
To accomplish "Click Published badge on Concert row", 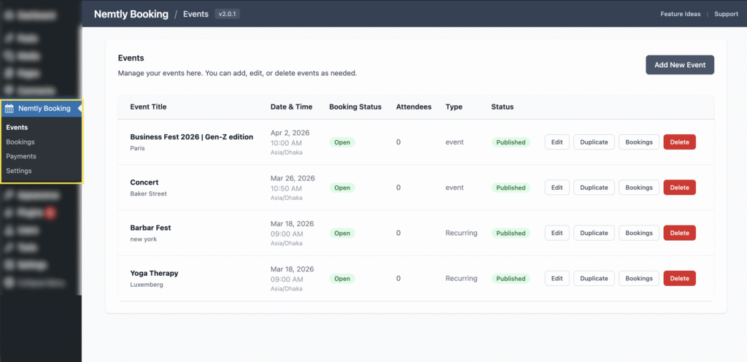I will point(511,188).
